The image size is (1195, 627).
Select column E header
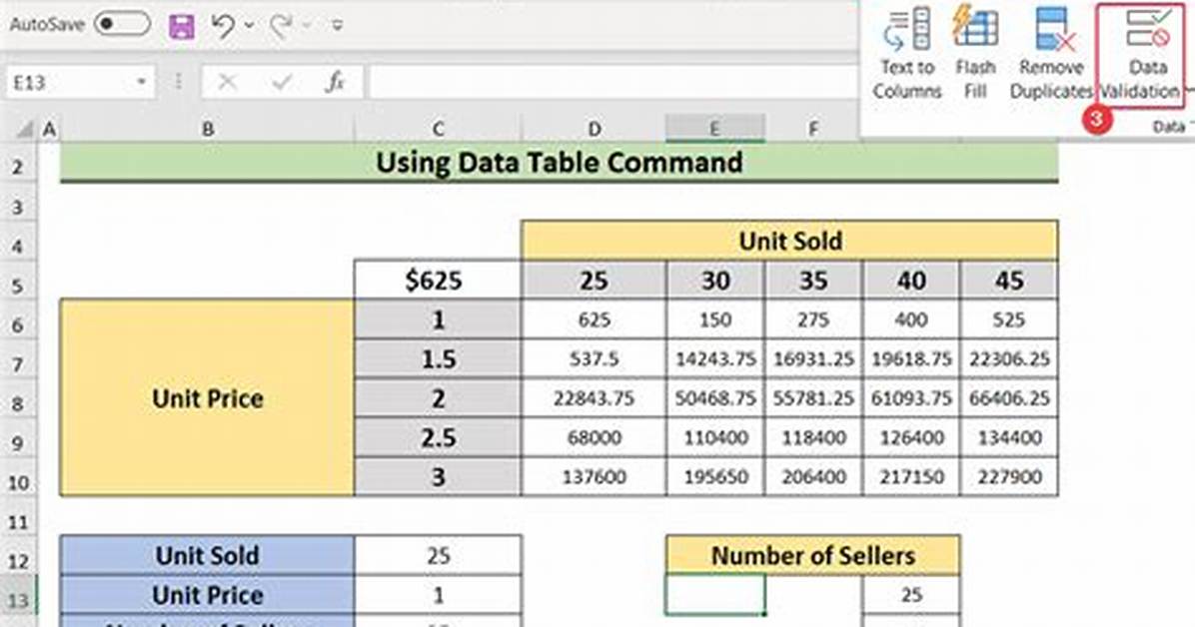pyautogui.click(x=714, y=129)
